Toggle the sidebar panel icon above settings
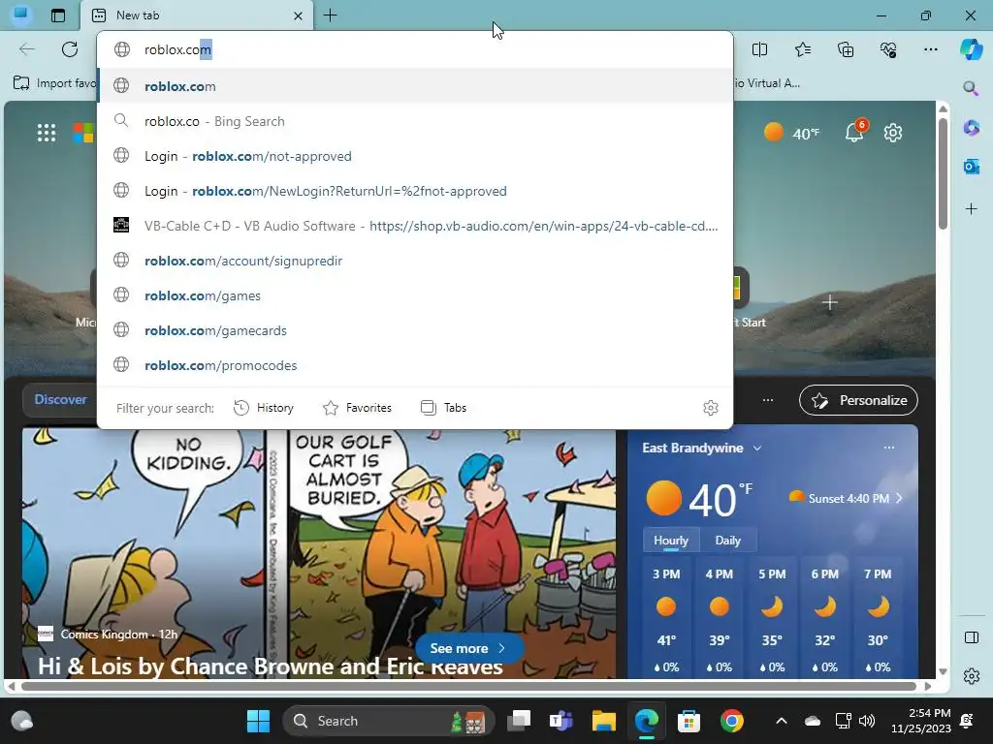 [x=971, y=637]
